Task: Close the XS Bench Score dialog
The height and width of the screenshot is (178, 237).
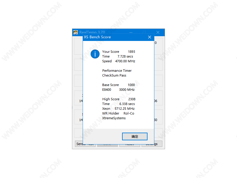Action: tap(150, 37)
